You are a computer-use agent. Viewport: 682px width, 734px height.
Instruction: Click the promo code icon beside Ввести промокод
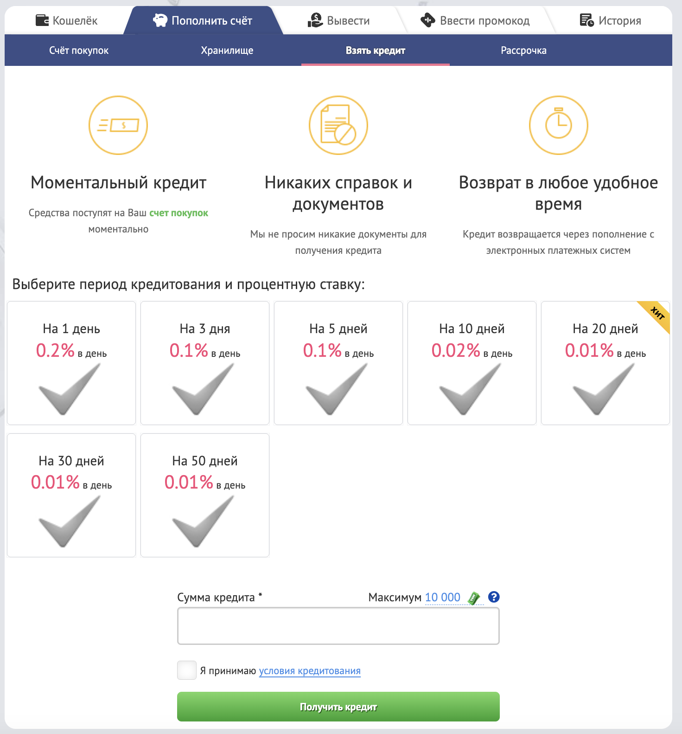(x=427, y=20)
